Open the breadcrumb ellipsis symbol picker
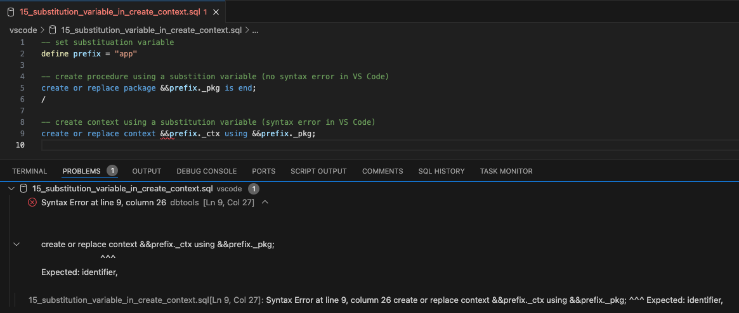Image resolution: width=739 pixels, height=313 pixels. pyautogui.click(x=255, y=30)
